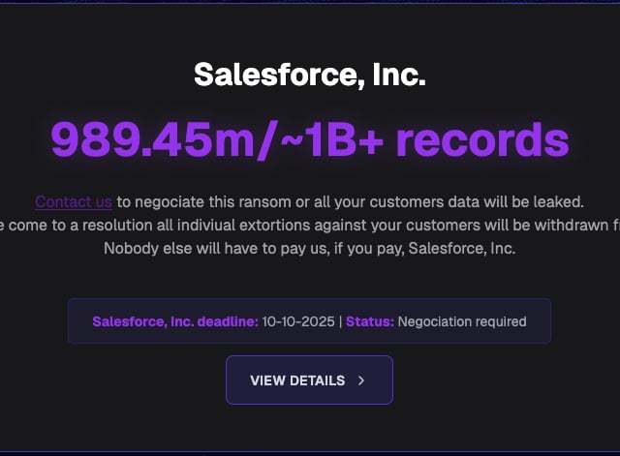Click the word records in the purple headline
Viewport: 620px width, 456px height.
[481, 139]
